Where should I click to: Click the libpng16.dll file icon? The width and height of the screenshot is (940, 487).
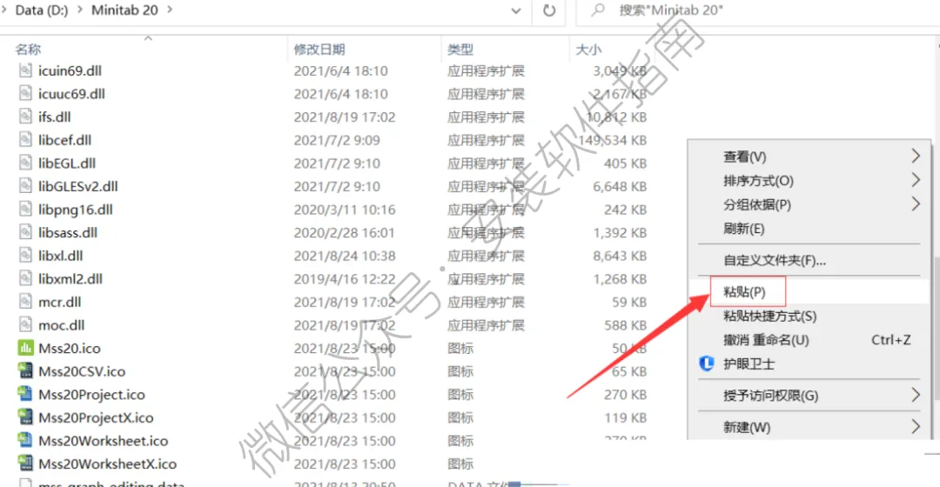25,209
